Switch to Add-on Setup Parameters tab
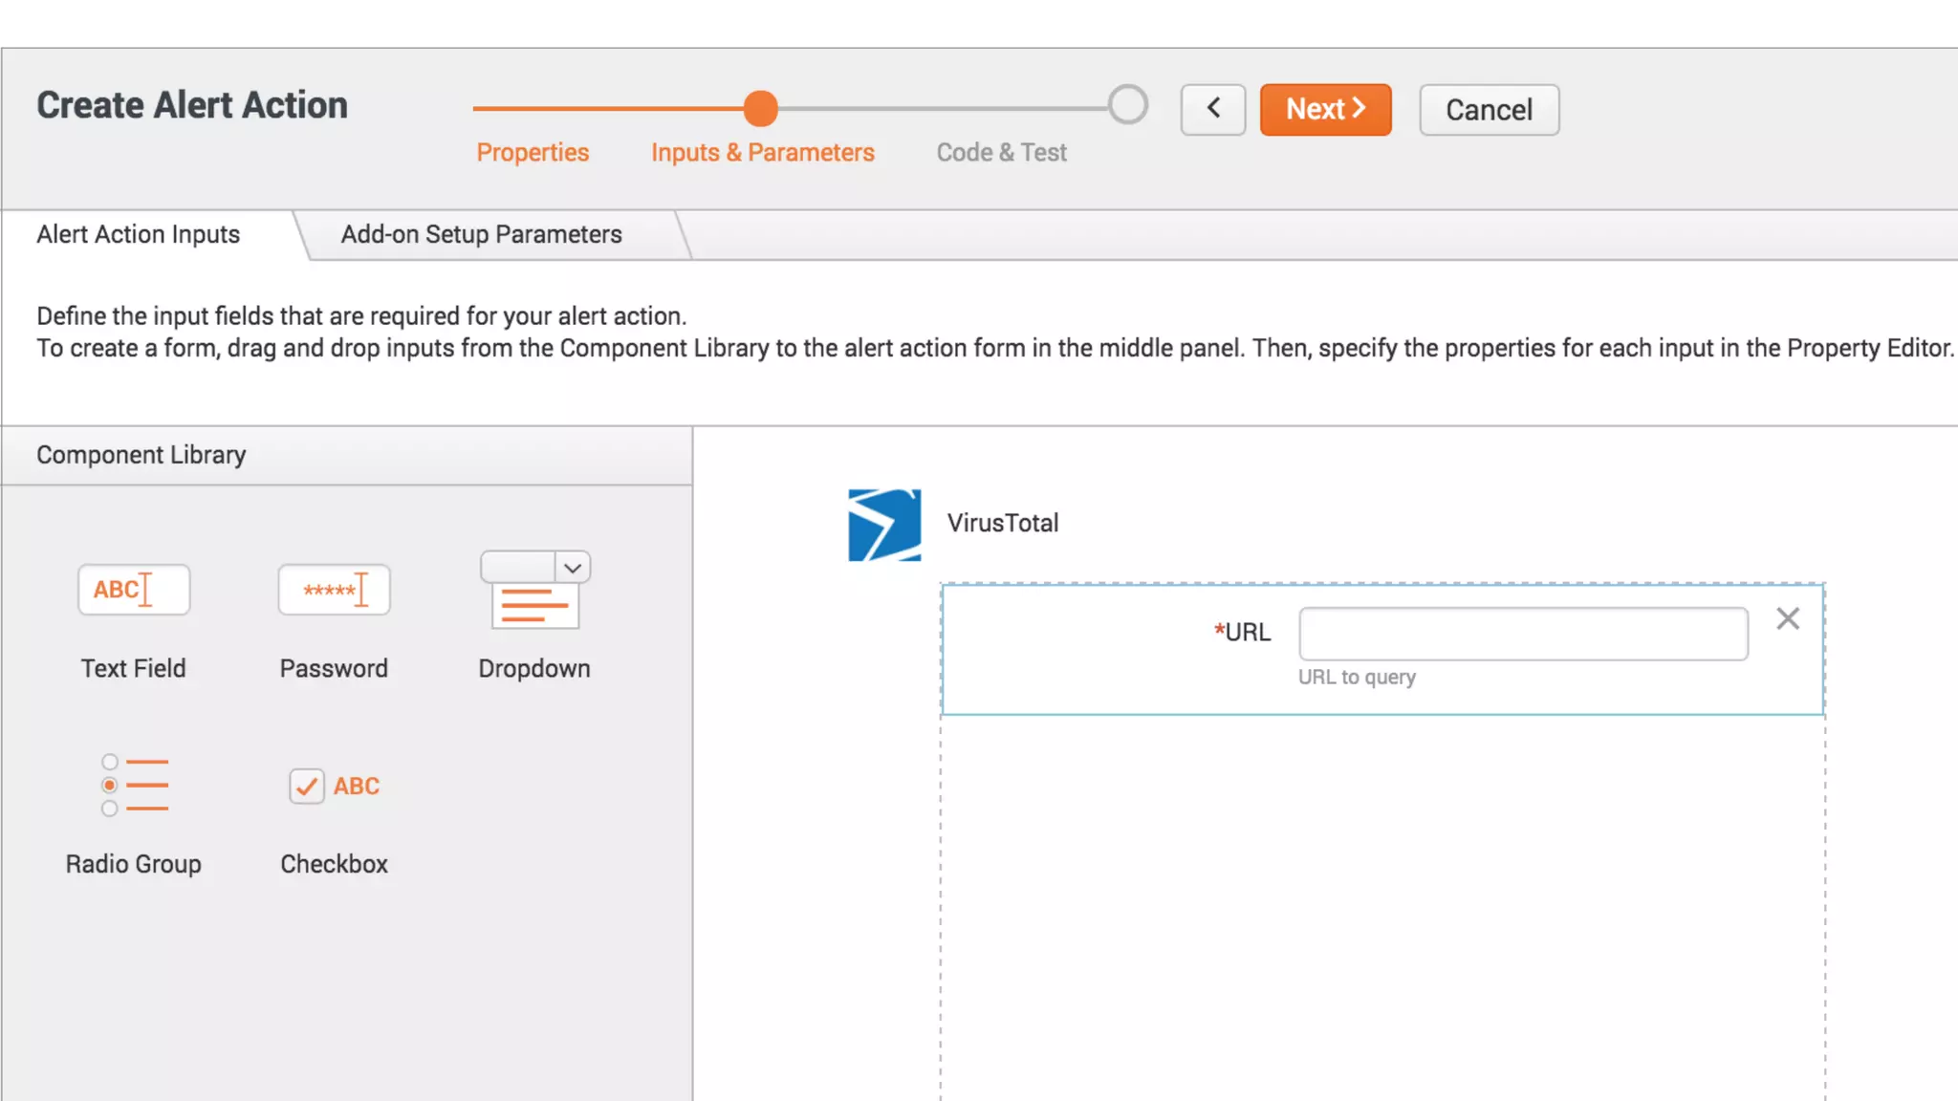Screen dimensions: 1958x1101 481,234
